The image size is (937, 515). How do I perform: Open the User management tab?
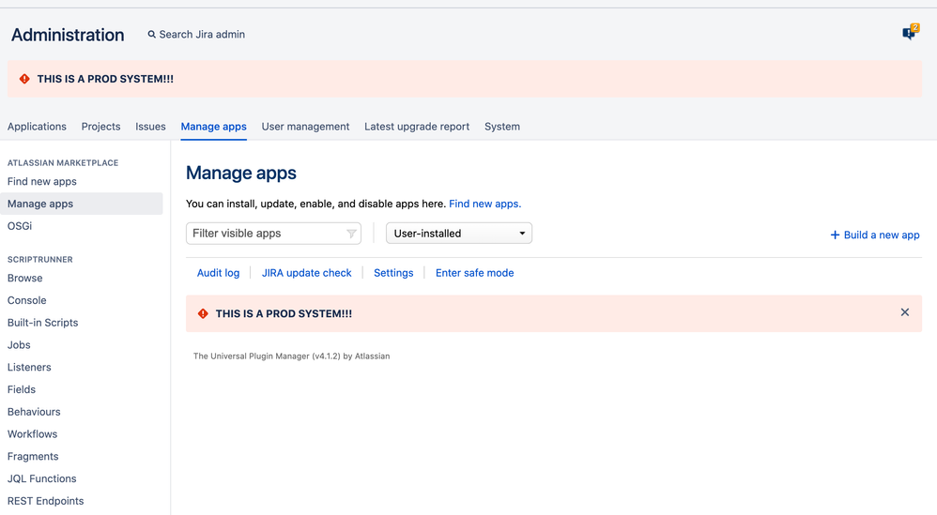(305, 127)
